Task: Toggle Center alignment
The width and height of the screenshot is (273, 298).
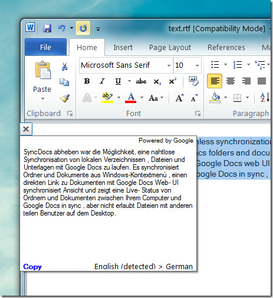Action: tap(231, 81)
